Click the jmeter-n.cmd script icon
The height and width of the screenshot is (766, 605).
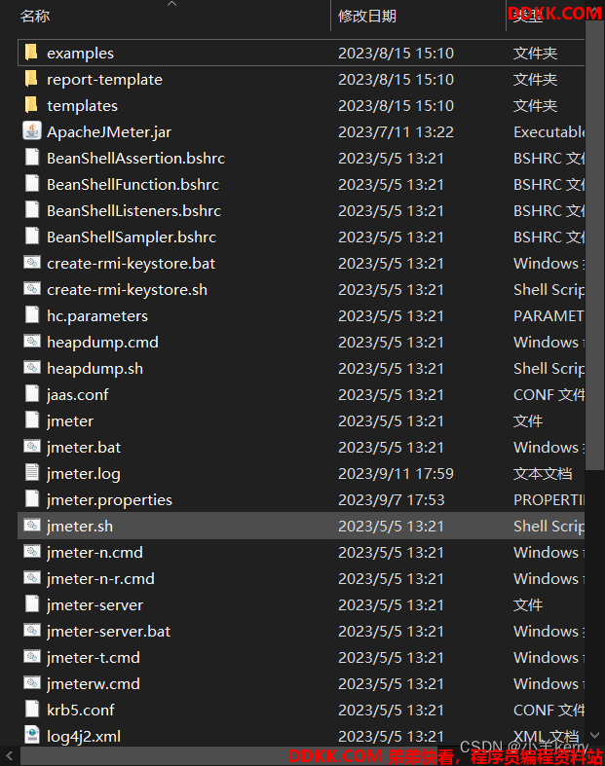32,552
